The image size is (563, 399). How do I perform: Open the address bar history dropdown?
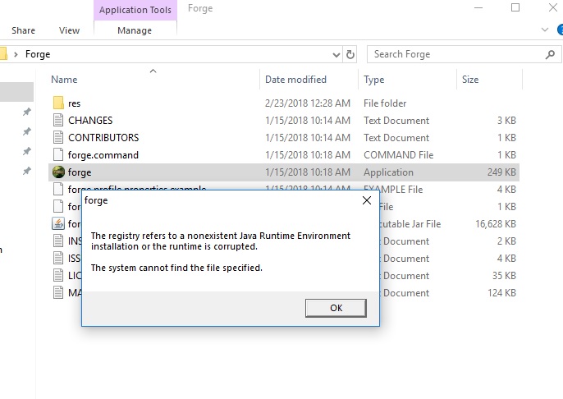coord(336,54)
